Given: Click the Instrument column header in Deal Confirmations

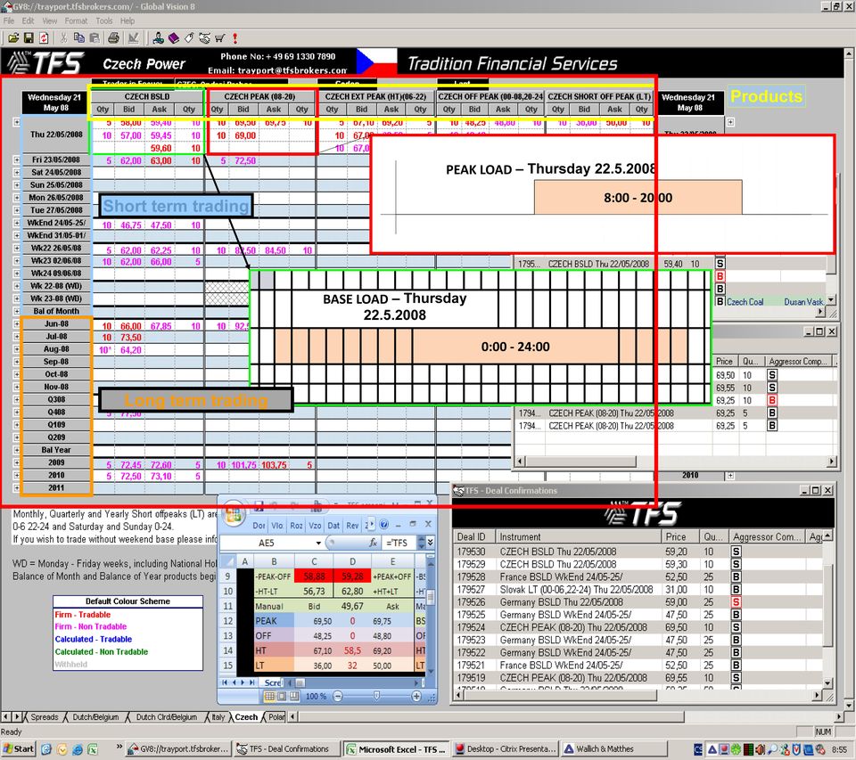Looking at the screenshot, I should (x=578, y=537).
